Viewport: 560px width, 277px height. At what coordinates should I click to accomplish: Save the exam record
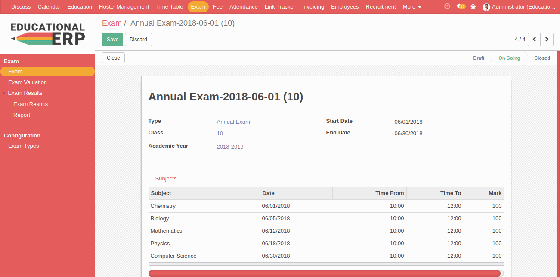(x=112, y=40)
